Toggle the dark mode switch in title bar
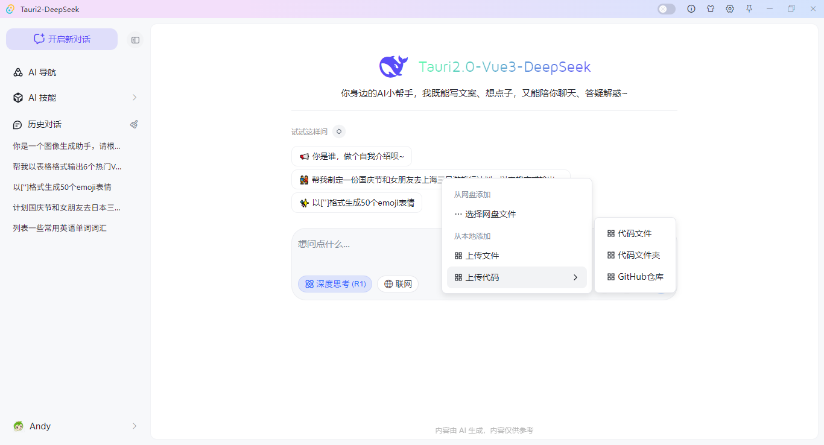This screenshot has height=445, width=824. click(x=667, y=9)
